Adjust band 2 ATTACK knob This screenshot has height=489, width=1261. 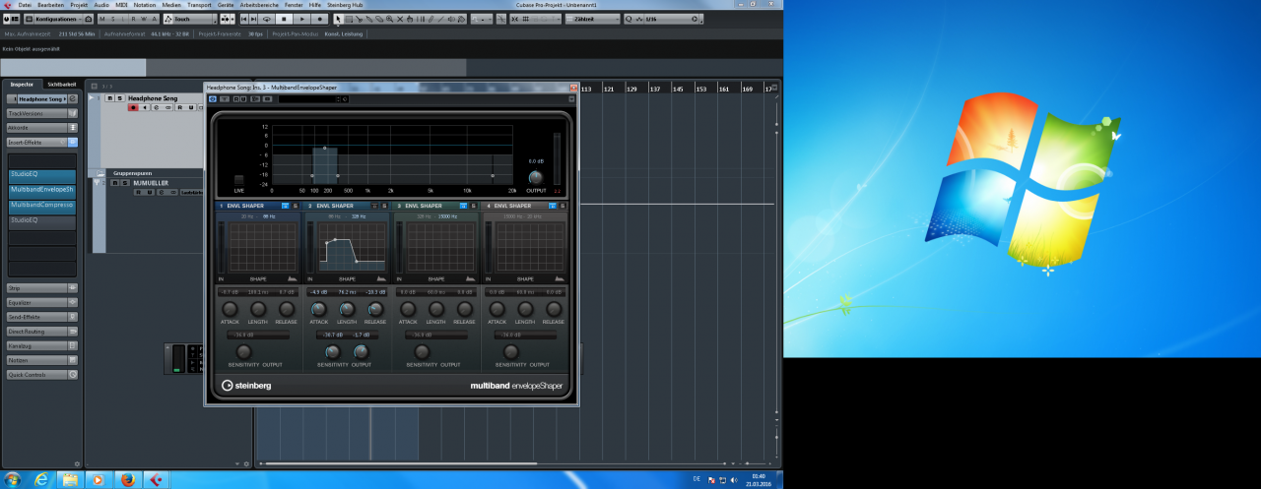point(319,309)
